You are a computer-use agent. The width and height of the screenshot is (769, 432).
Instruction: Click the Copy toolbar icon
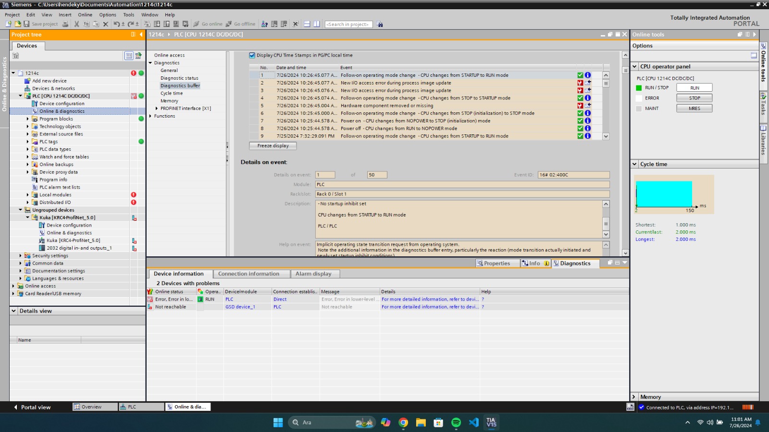pyautogui.click(x=87, y=24)
